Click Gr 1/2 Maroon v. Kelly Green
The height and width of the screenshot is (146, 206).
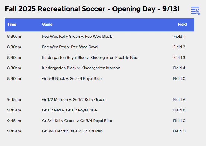(74, 99)
